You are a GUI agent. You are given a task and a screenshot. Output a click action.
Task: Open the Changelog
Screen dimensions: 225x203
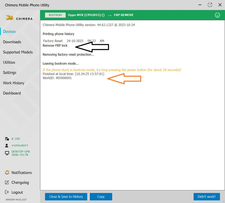(20, 182)
